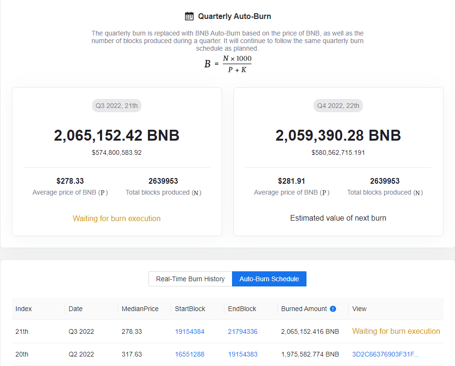455x366 pixels.
Task: Click the 278.33 median price cell
Action: [132, 331]
